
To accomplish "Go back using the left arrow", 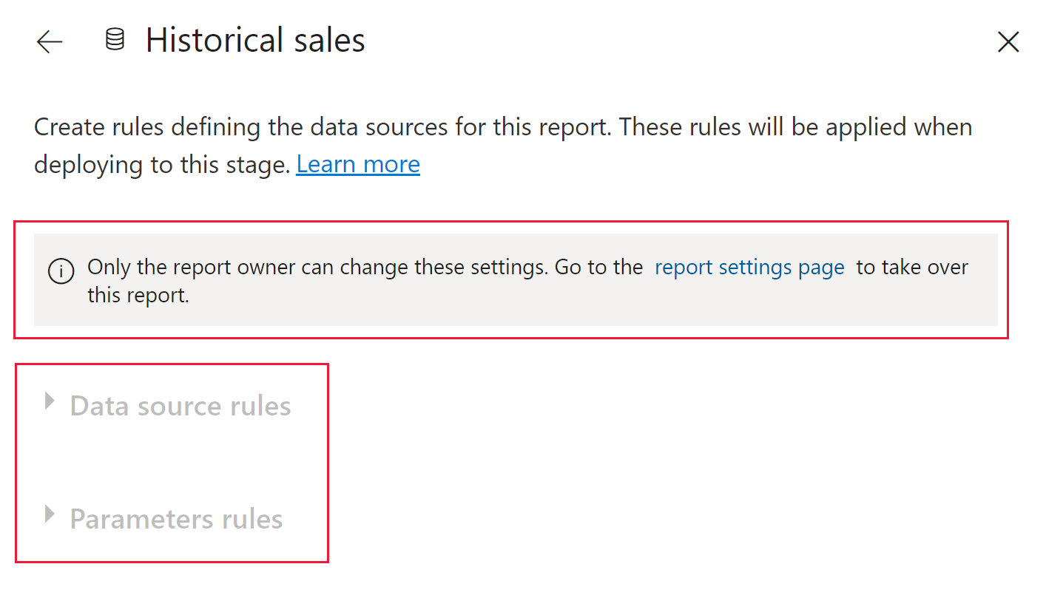I will click(x=50, y=42).
